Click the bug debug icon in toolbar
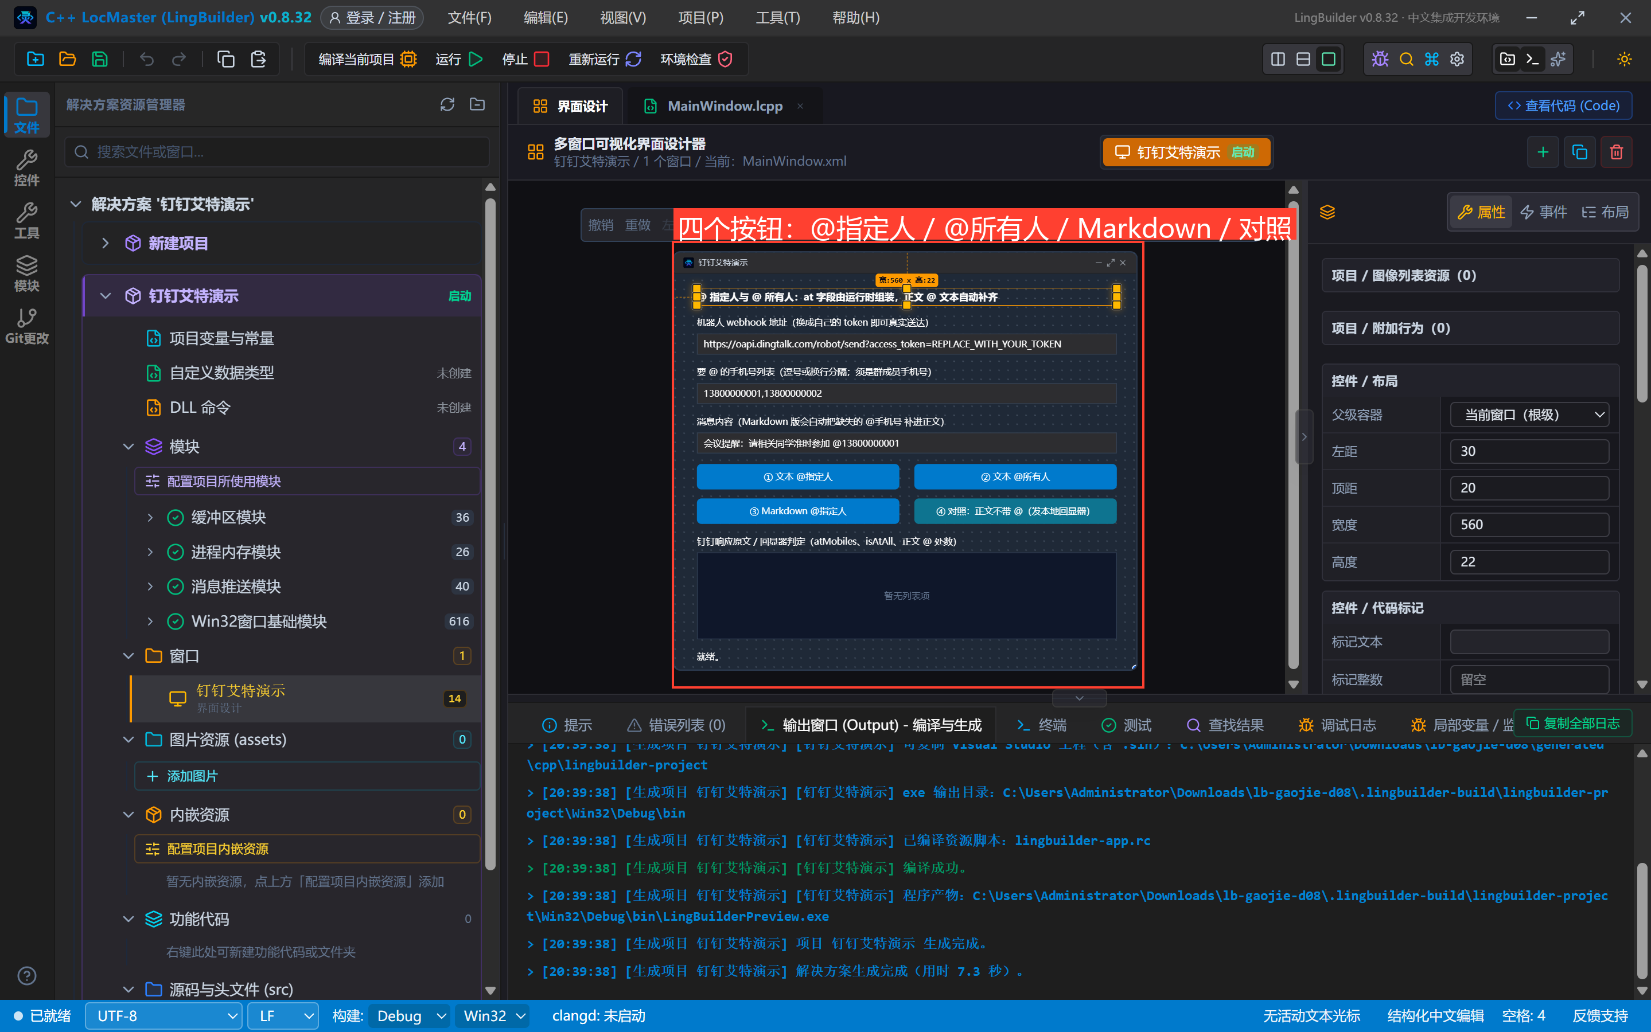 [x=1380, y=60]
